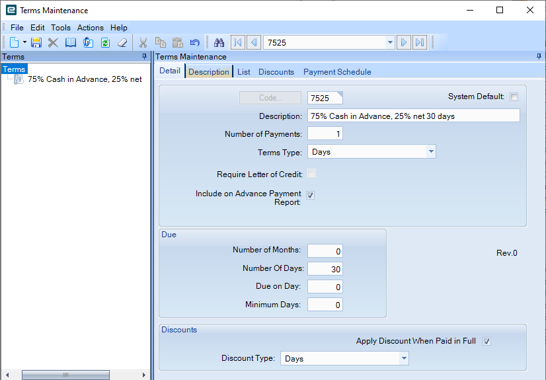Maximize the Terms Maintenance window
The height and width of the screenshot is (380, 546).
500,10
